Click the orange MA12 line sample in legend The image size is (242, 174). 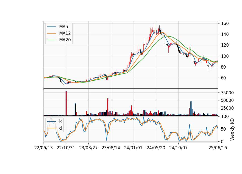tap(51, 33)
